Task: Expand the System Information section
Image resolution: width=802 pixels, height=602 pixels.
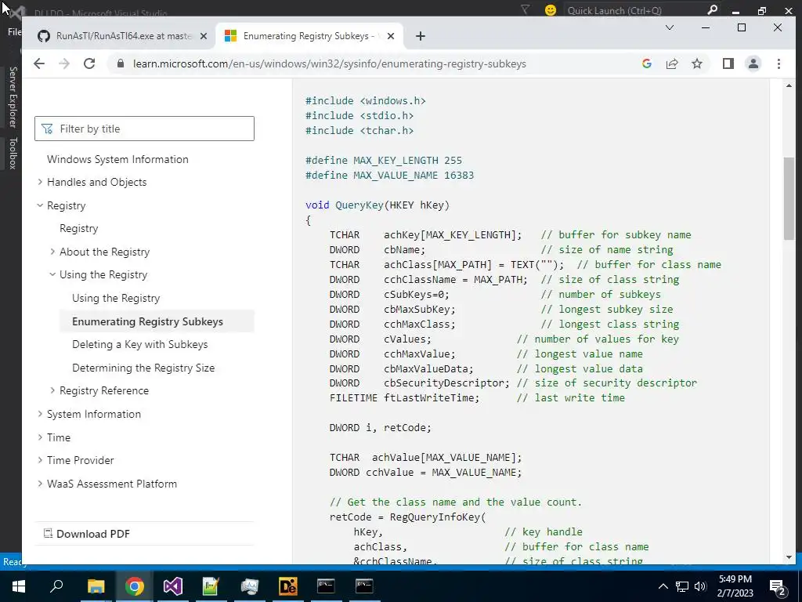Action: click(x=41, y=414)
